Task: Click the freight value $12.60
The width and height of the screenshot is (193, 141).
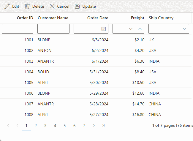Action: (138, 94)
